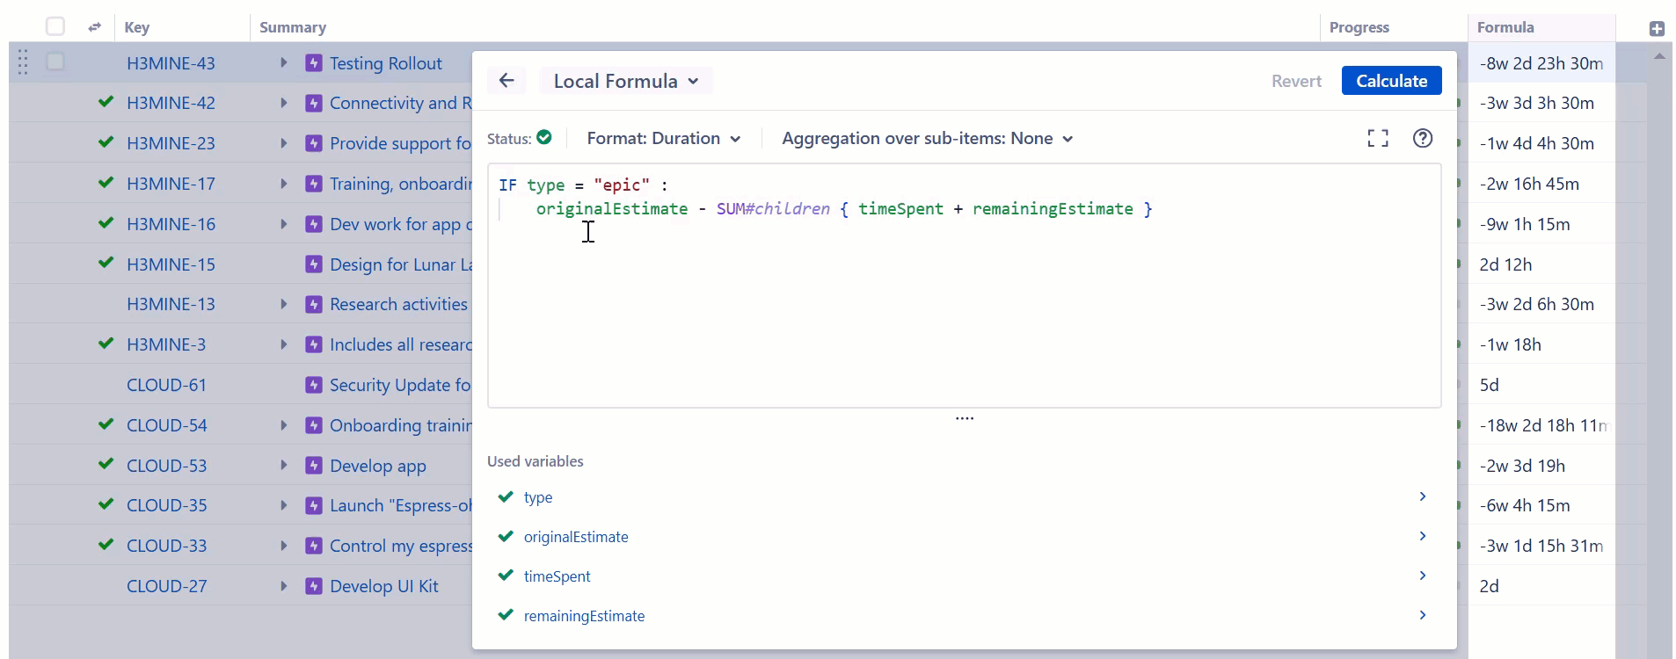Click the expand/collapse arrows icon in header
This screenshot has width=1676, height=659.
coord(94,27)
